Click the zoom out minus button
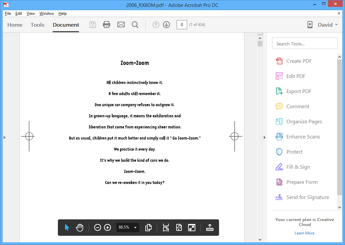Viewport: 345px width, 245px height. 97,227
